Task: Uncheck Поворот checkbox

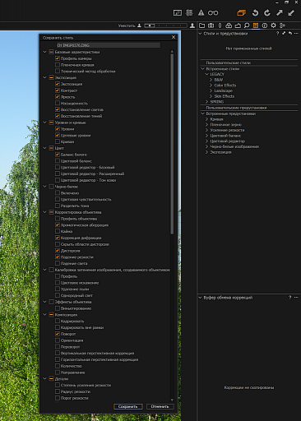Action: point(58,334)
